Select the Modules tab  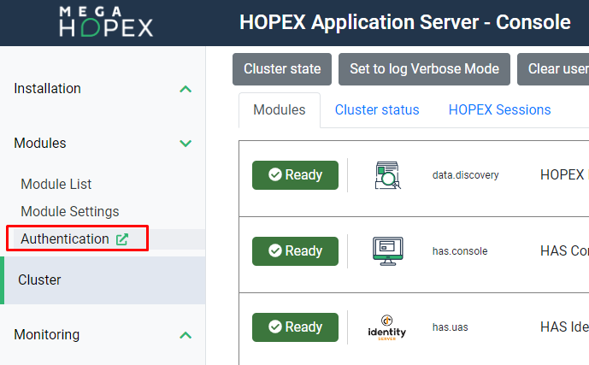tap(279, 110)
